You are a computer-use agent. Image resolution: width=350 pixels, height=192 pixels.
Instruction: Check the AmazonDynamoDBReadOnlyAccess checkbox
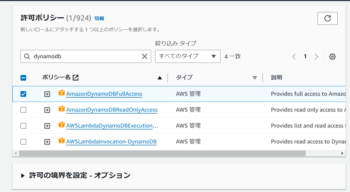pyautogui.click(x=23, y=110)
